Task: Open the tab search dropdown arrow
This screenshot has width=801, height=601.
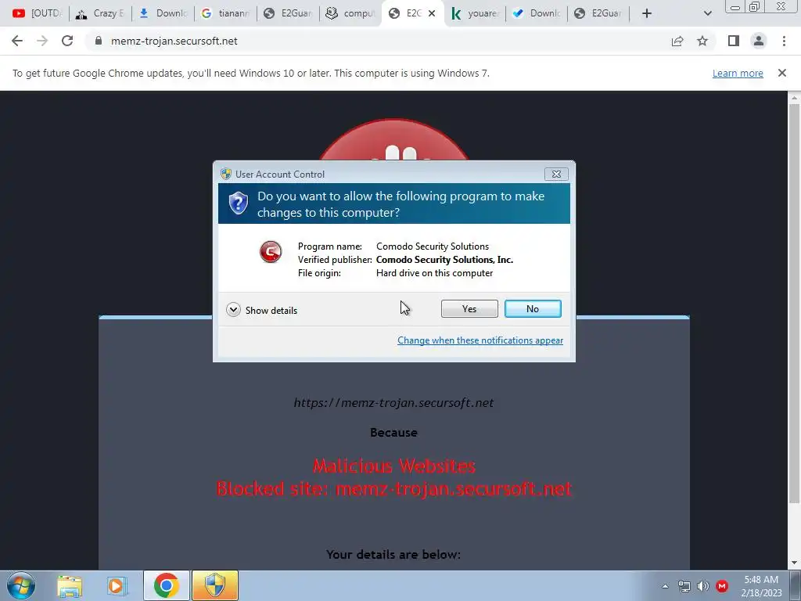Action: pos(707,13)
